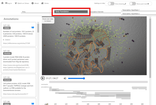Open the rcsb.org structure 6m17 link
The image size is (156, 105).
tap(16, 94)
